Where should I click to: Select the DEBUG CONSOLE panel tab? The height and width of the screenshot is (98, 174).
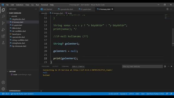78,66
